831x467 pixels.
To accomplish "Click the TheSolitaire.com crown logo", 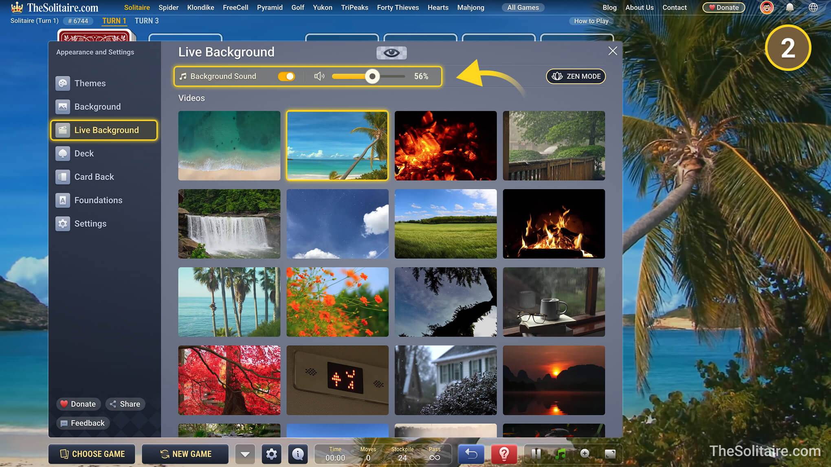I will [54, 7].
